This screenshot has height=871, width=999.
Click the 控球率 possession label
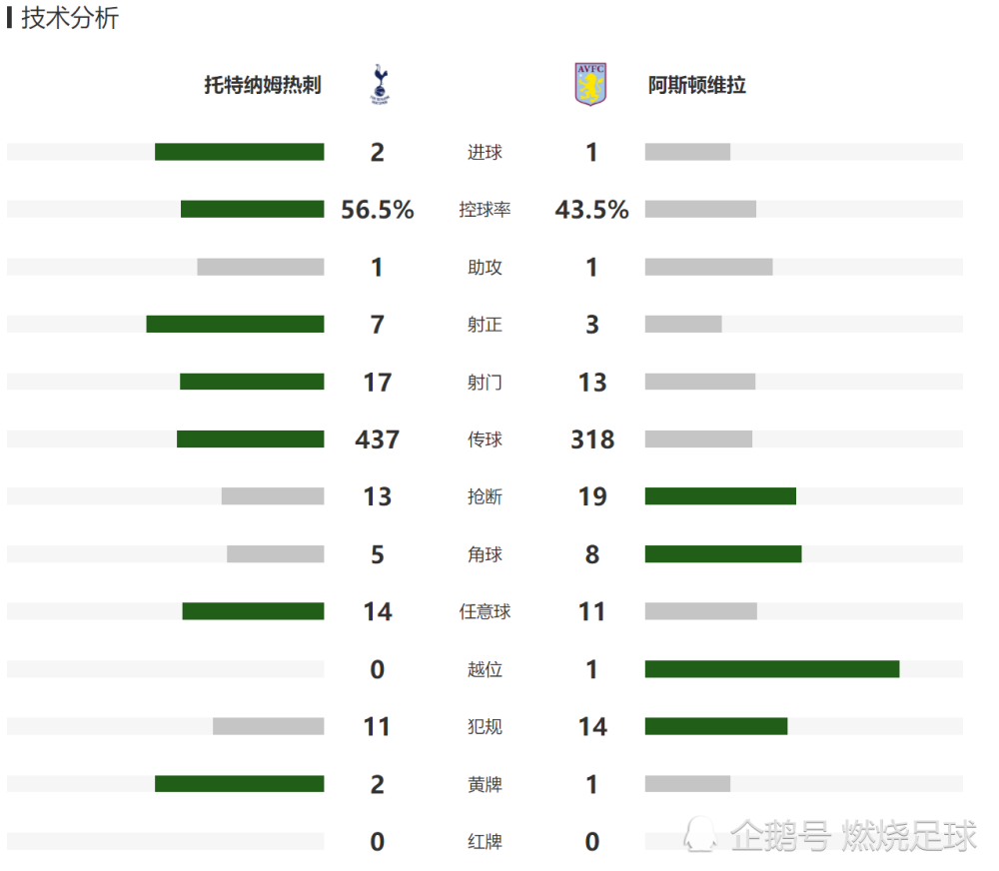485,210
